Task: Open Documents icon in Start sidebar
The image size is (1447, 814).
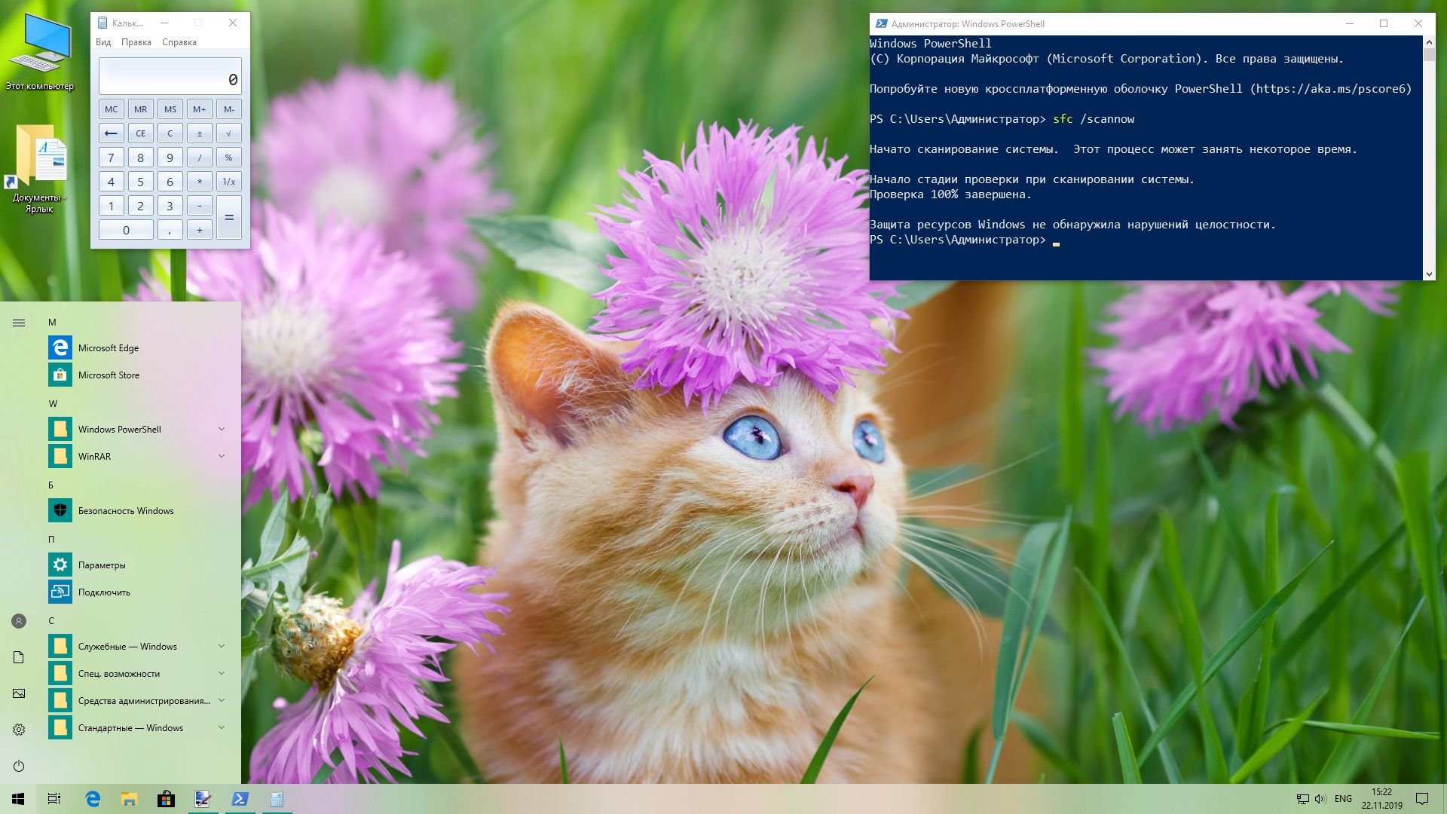Action: pos(19,657)
